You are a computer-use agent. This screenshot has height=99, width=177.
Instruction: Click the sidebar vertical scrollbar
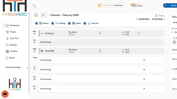pyautogui.click(x=29, y=53)
